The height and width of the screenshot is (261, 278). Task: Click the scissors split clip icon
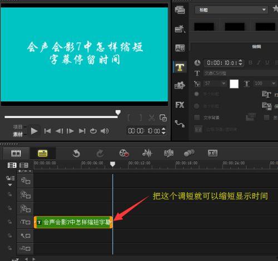pos(152,118)
